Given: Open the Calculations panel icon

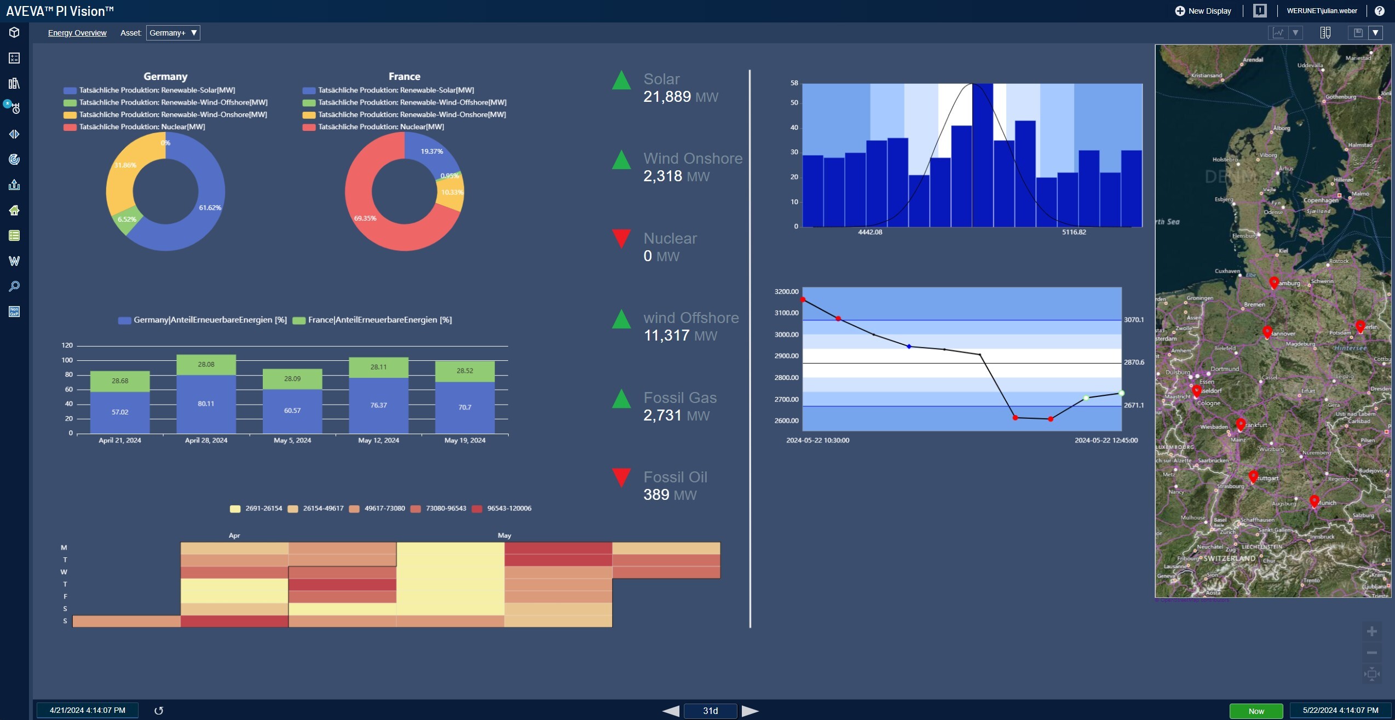Looking at the screenshot, I should pyautogui.click(x=14, y=58).
